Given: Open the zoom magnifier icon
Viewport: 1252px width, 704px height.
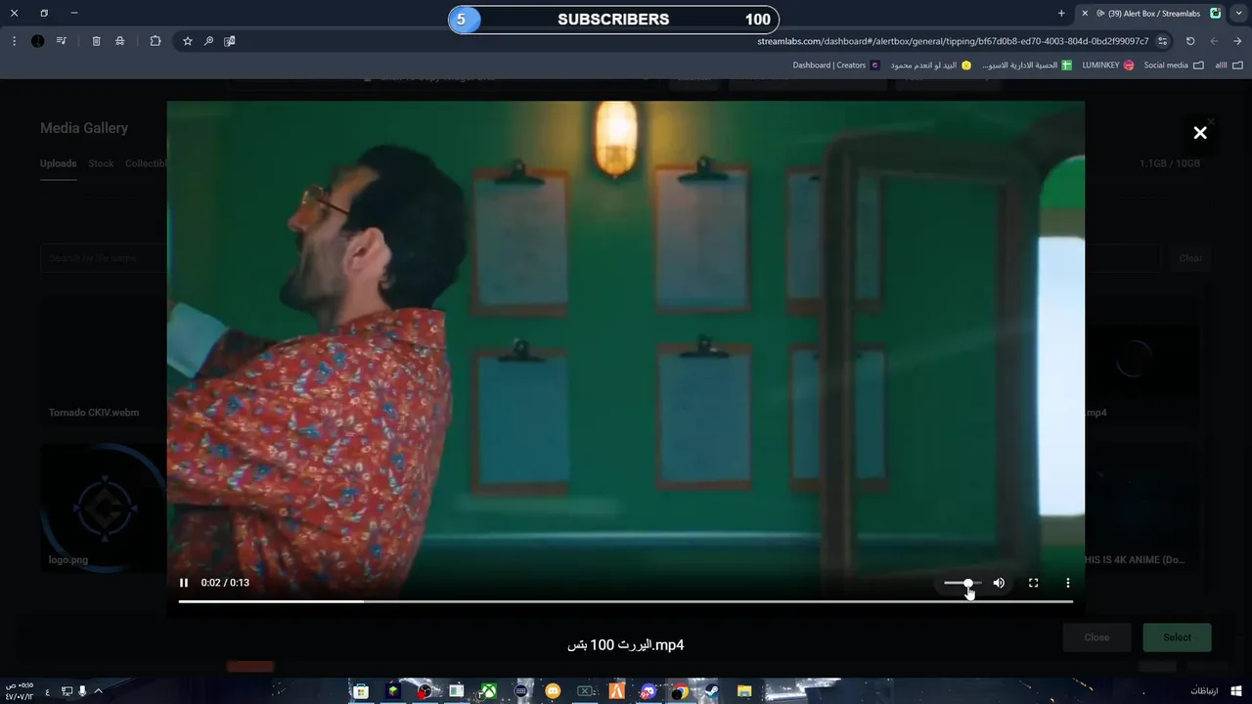Looking at the screenshot, I should [x=208, y=41].
